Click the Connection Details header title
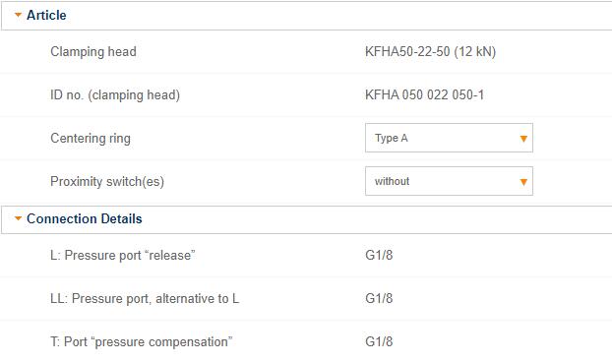Screen dimensions: 612x363 (85, 218)
